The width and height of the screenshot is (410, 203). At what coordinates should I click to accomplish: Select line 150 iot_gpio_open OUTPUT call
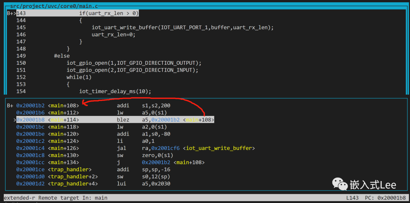point(134,63)
